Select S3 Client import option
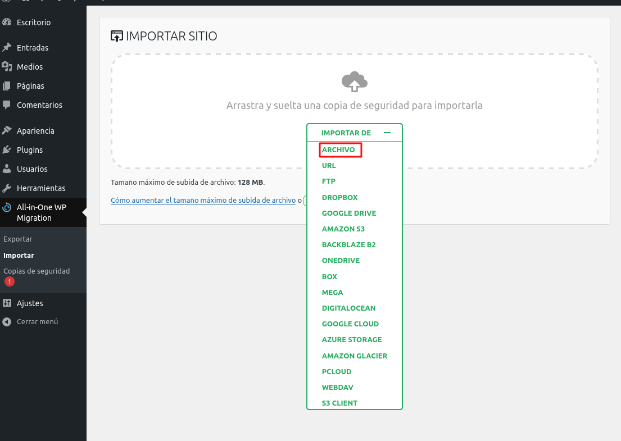 340,403
